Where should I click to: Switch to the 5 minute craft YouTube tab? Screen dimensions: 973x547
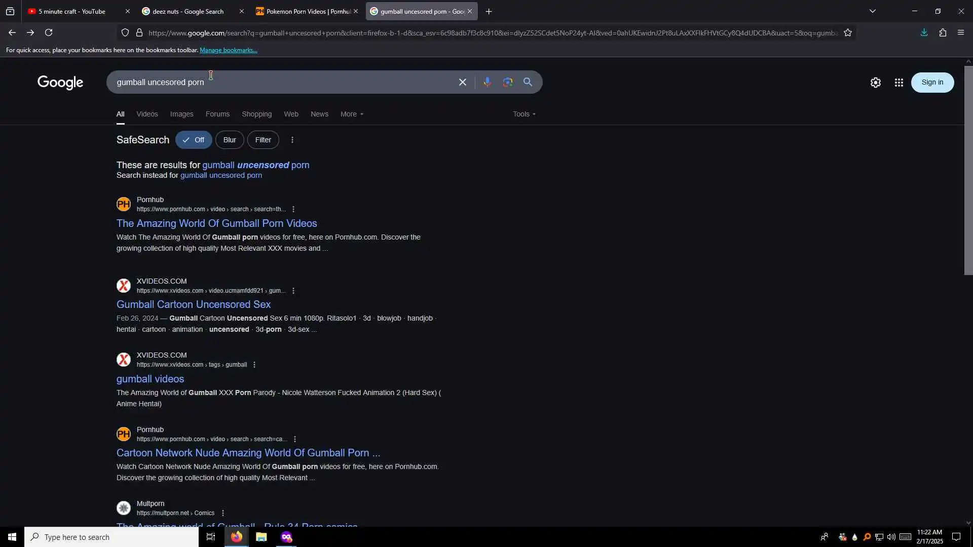(x=72, y=11)
